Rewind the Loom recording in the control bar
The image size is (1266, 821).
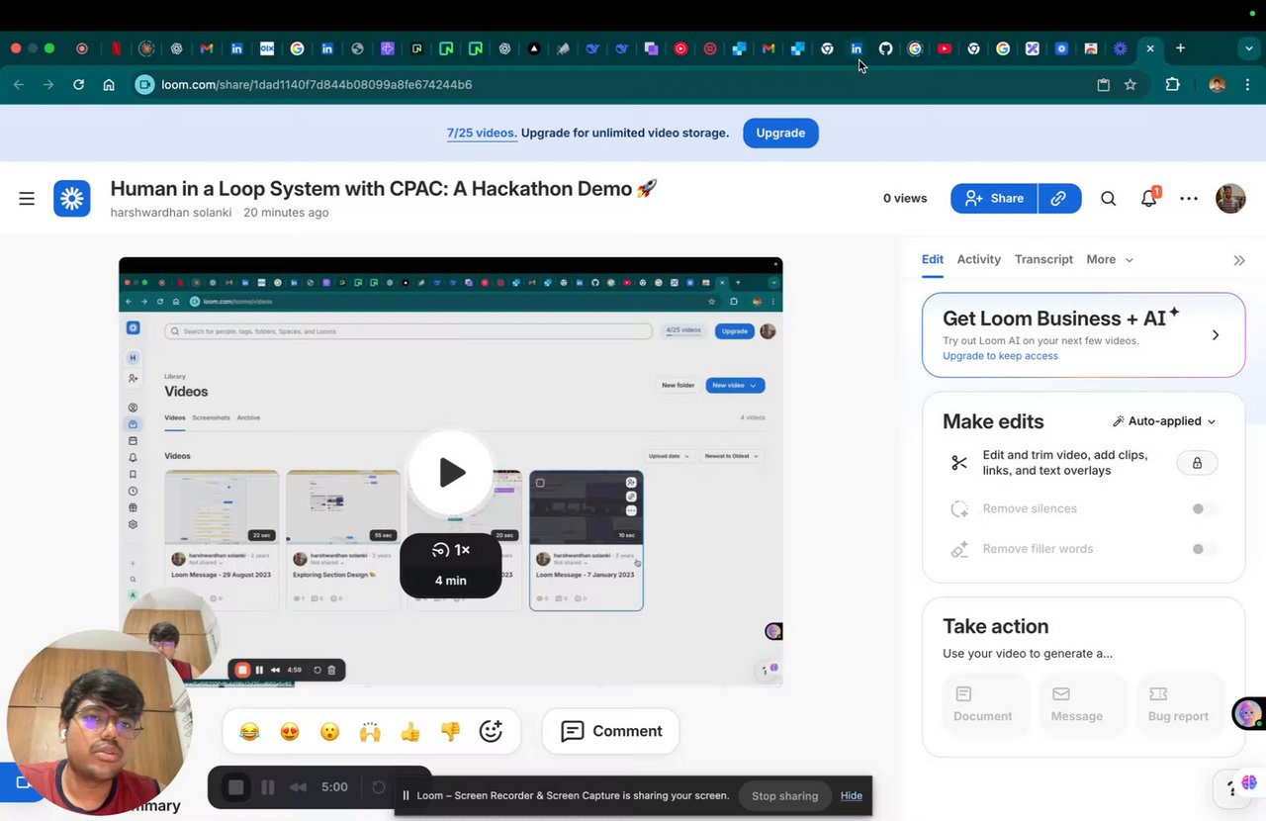(x=298, y=788)
